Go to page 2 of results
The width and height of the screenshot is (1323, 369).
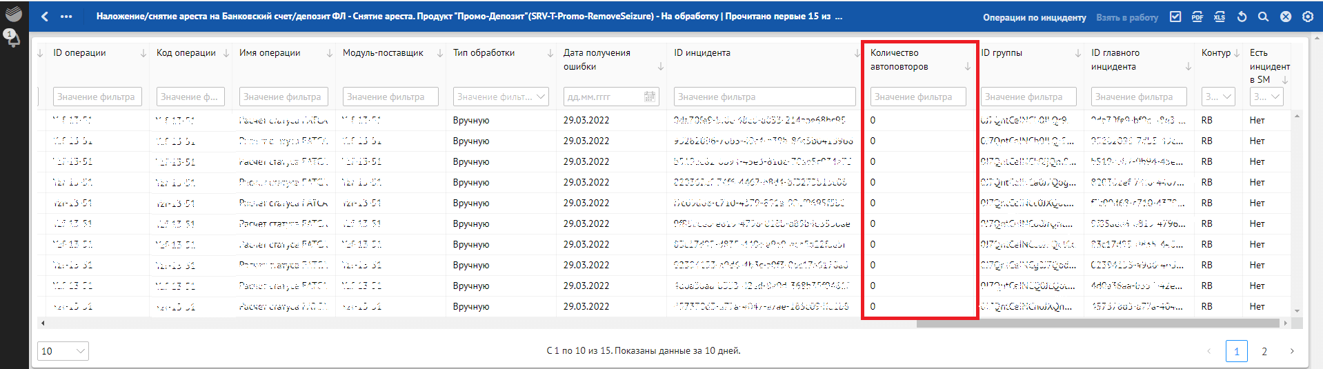[x=1264, y=351]
